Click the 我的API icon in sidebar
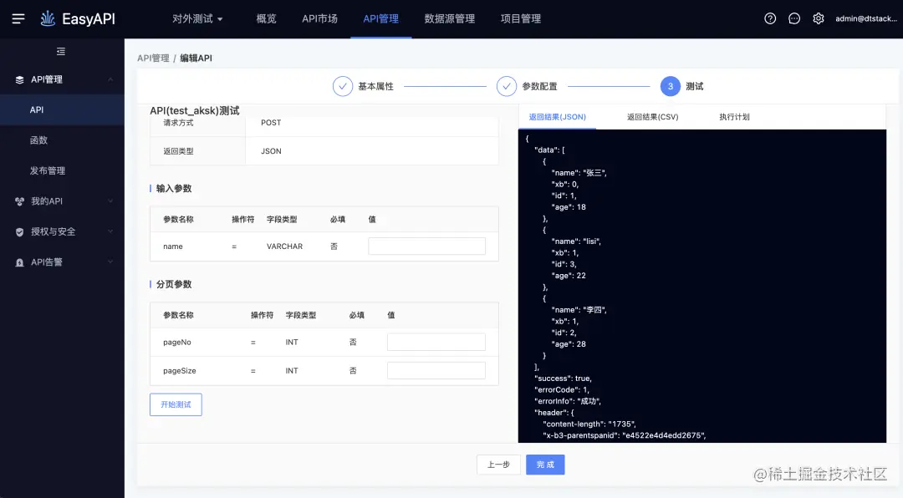 point(19,201)
